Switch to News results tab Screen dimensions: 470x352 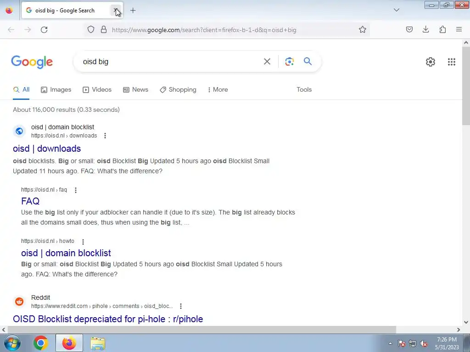[135, 89]
